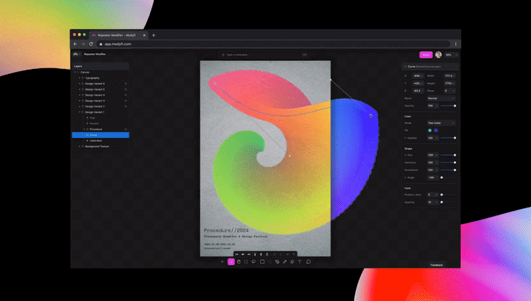Select the Repeater Modifier browser tab
This screenshot has height=301, width=531.
pos(118,35)
